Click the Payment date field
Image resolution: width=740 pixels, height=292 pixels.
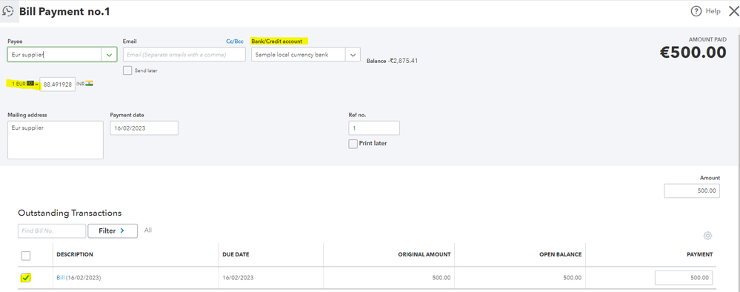(x=144, y=128)
